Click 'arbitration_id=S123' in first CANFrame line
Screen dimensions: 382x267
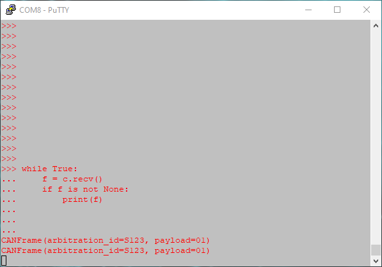click(x=95, y=241)
